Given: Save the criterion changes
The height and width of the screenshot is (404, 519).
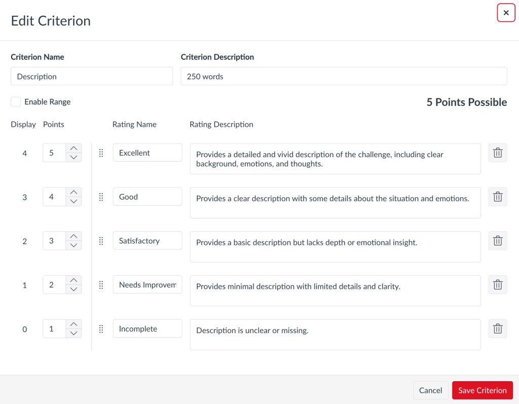Looking at the screenshot, I should (482, 390).
